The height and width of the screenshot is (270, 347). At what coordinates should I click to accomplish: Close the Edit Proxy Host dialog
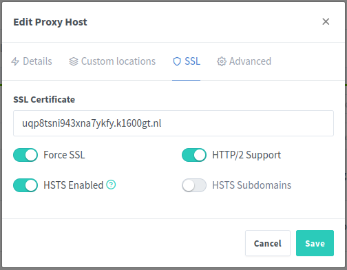point(326,22)
